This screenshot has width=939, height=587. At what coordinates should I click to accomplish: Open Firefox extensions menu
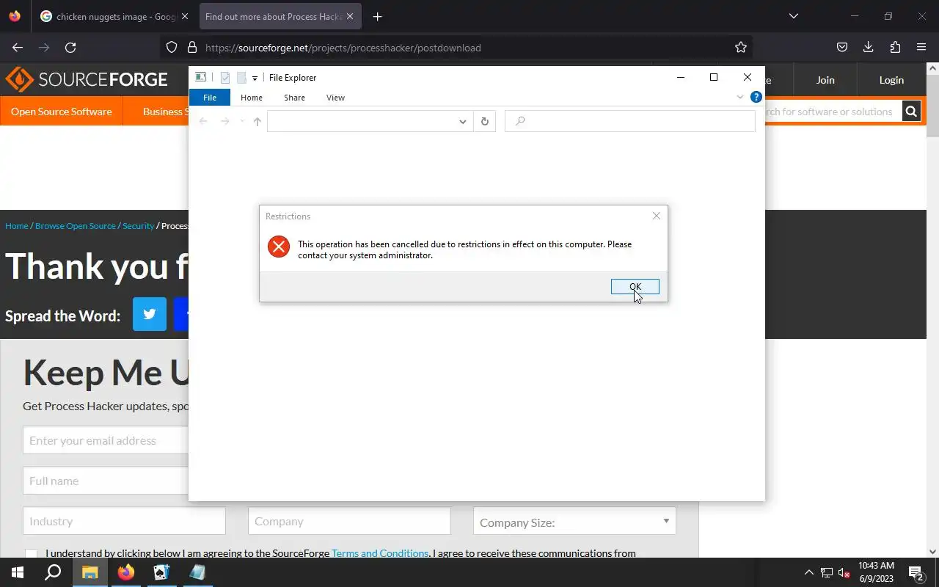[x=895, y=48]
